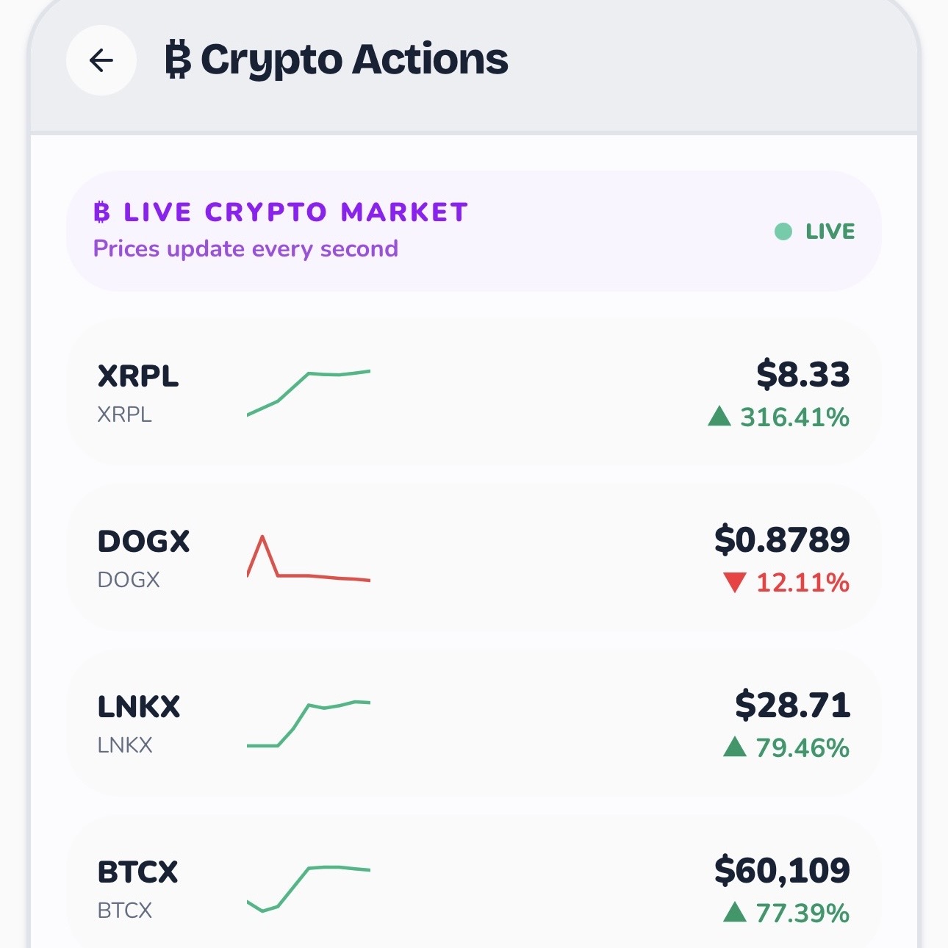948x948 pixels.
Task: Click the green LIVE status dot
Action: tap(783, 231)
